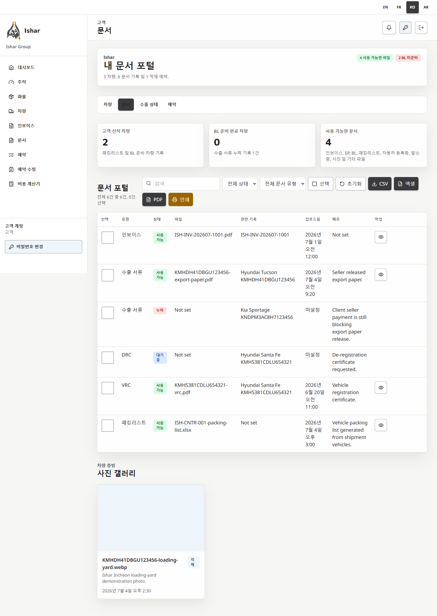Open 추적 gauge icon in sidebar
Viewport: 437px width, 616px height.
point(11,82)
